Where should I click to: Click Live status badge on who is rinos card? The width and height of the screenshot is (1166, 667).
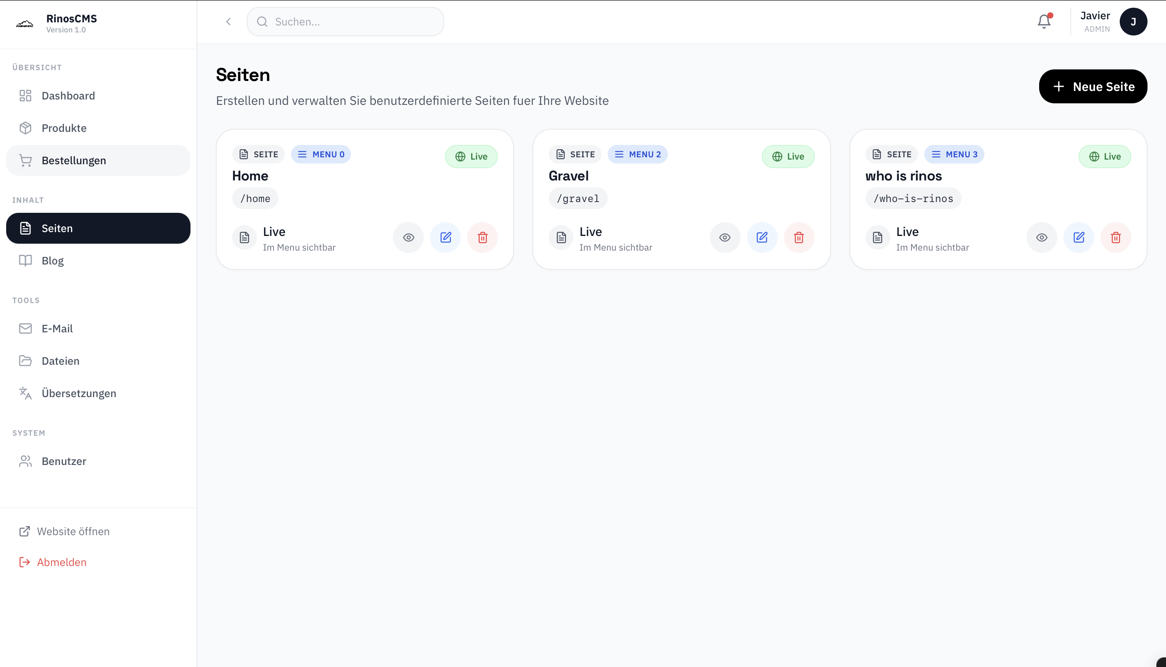1105,157
